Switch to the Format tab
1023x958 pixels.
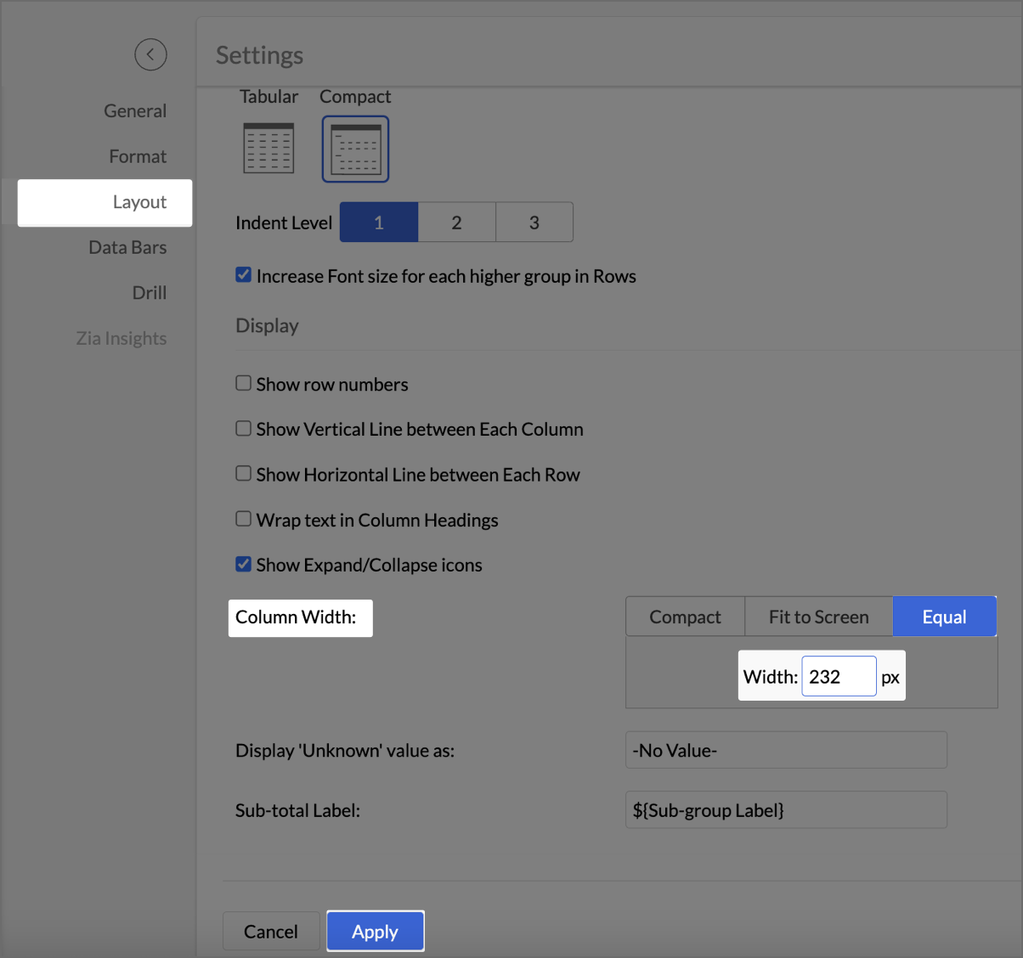(x=138, y=157)
